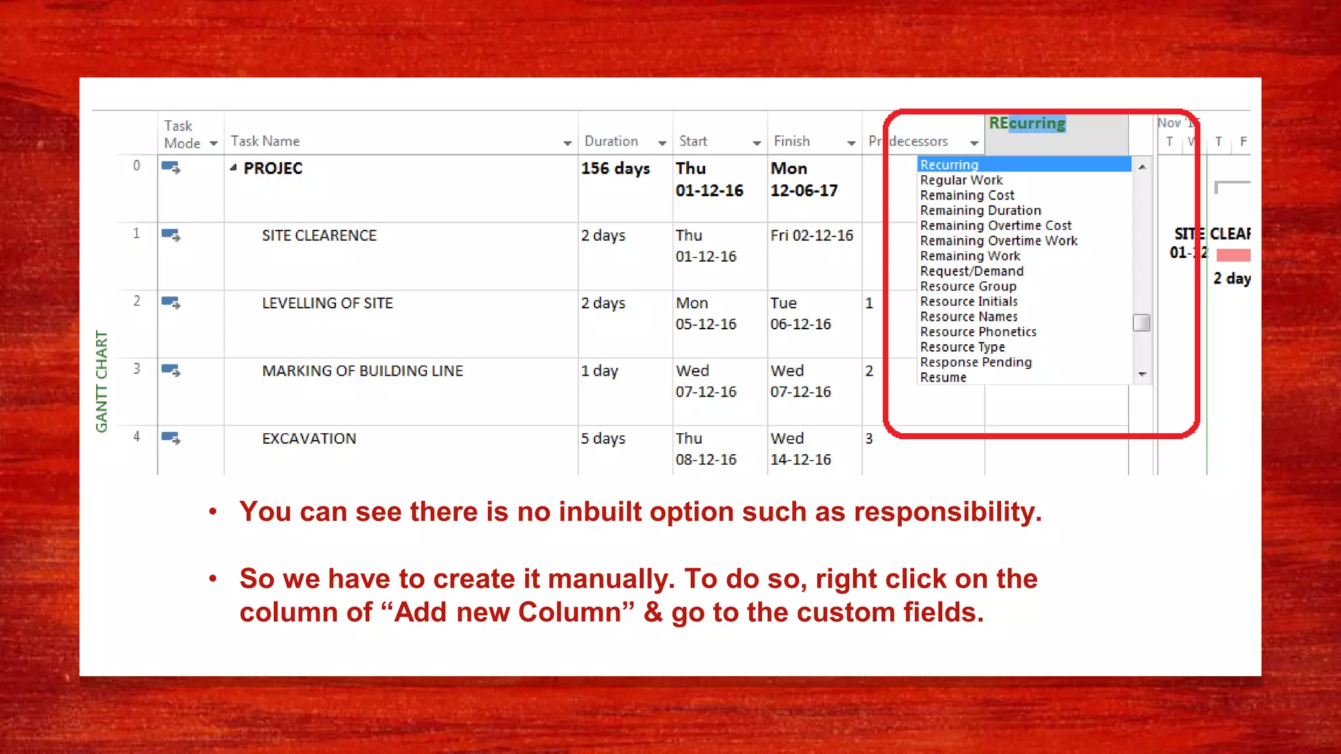This screenshot has width=1341, height=754.
Task: Choose Resource Type from the field list
Action: (1024, 347)
